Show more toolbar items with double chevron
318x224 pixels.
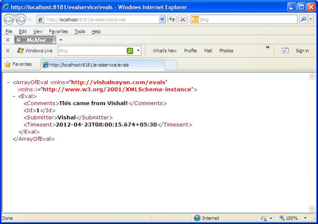pos(268,47)
